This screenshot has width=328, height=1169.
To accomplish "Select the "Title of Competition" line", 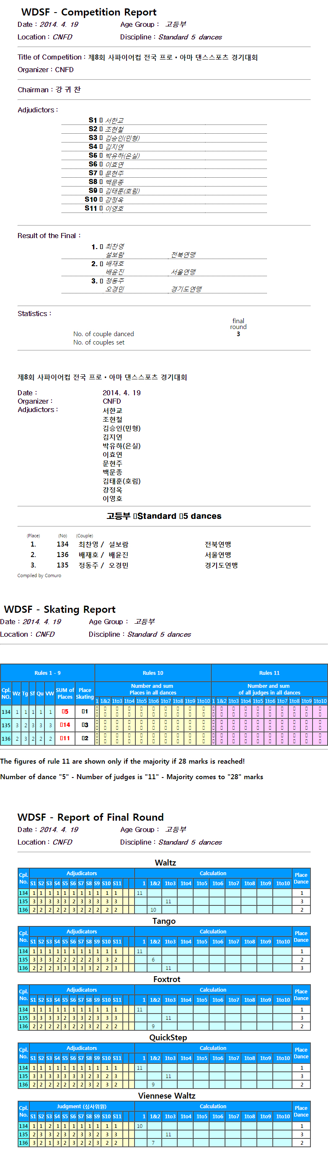I will [137, 57].
